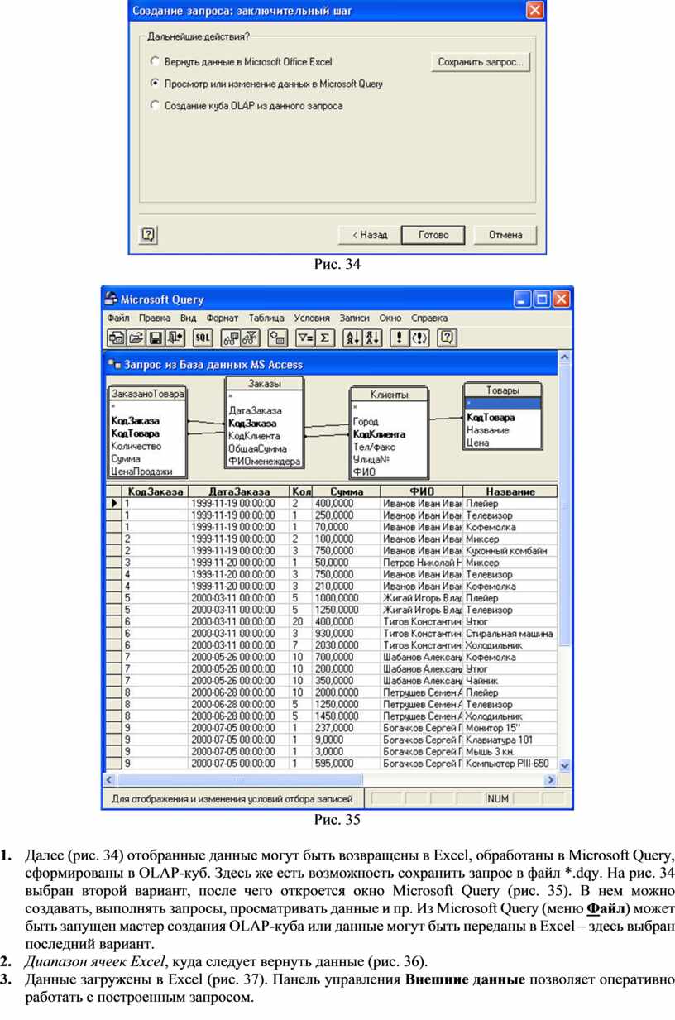Select the Название column header

510,491
